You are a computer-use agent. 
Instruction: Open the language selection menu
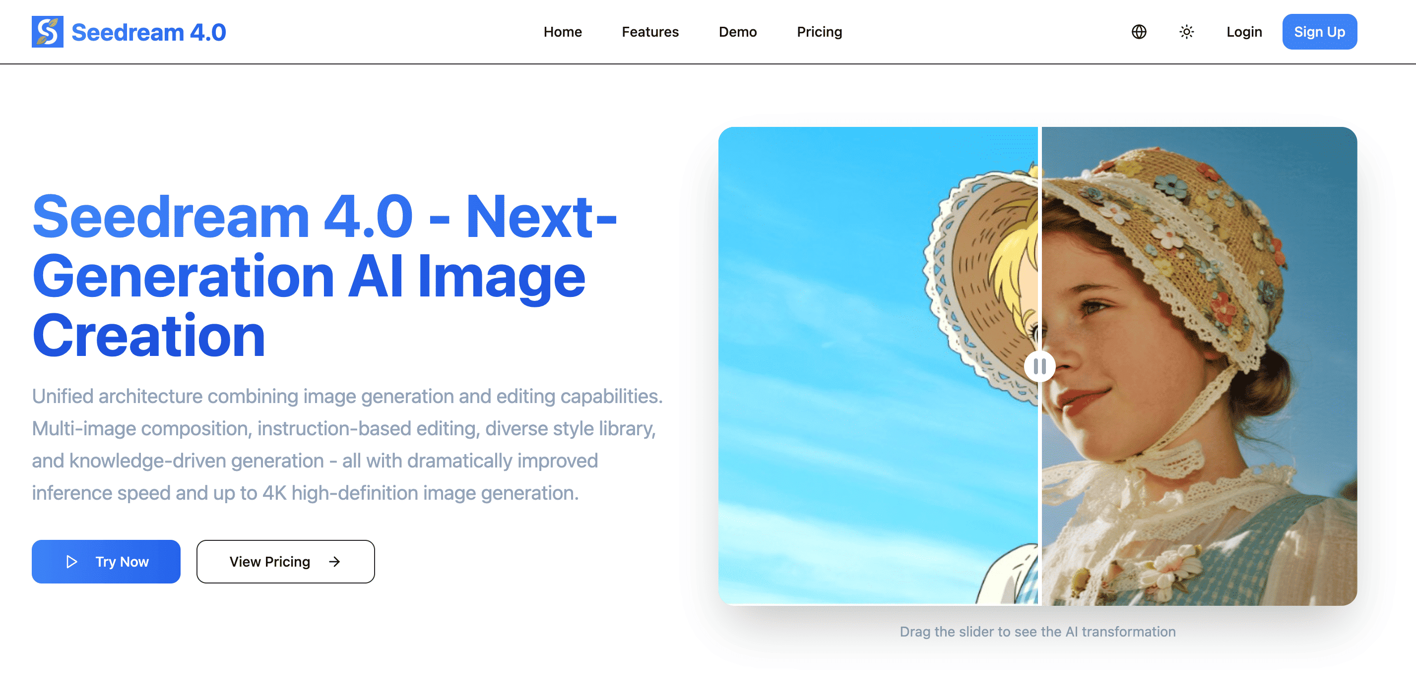(x=1139, y=32)
